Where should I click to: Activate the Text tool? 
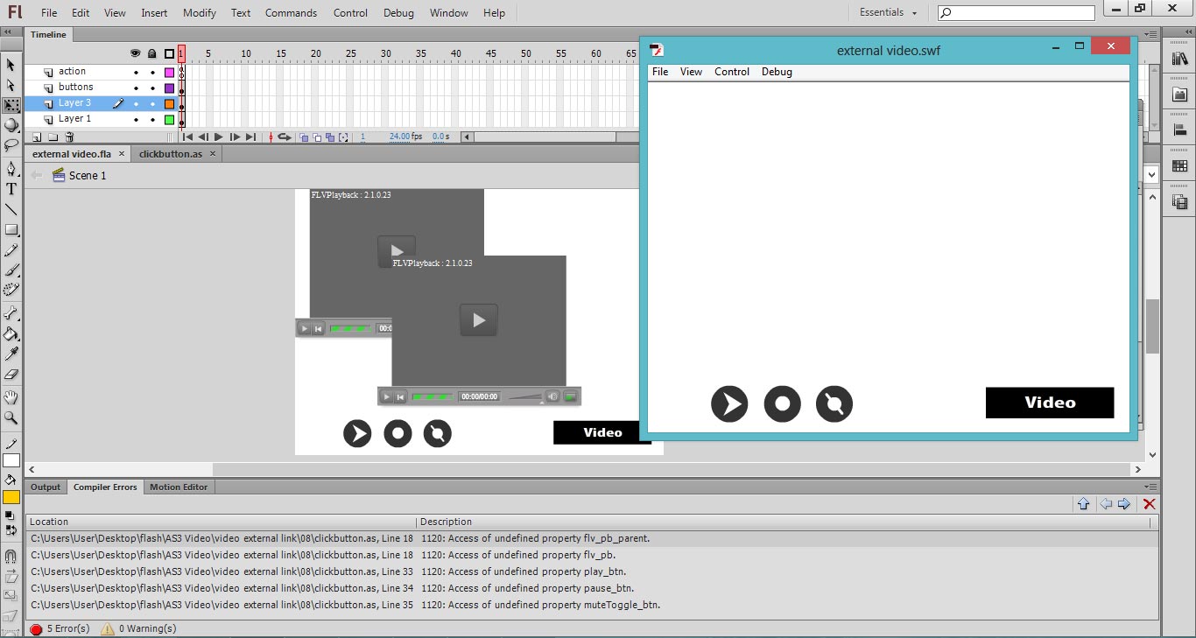click(11, 188)
